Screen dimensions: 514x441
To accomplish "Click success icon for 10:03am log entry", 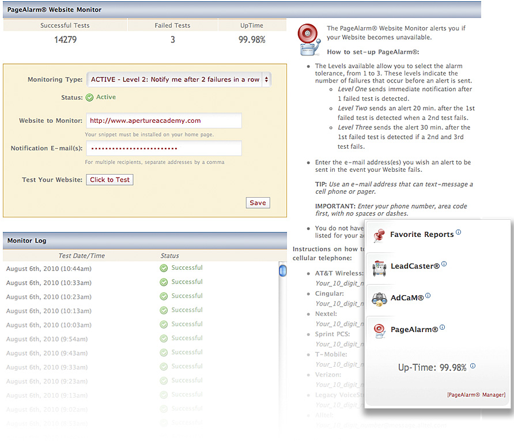I will (164, 325).
